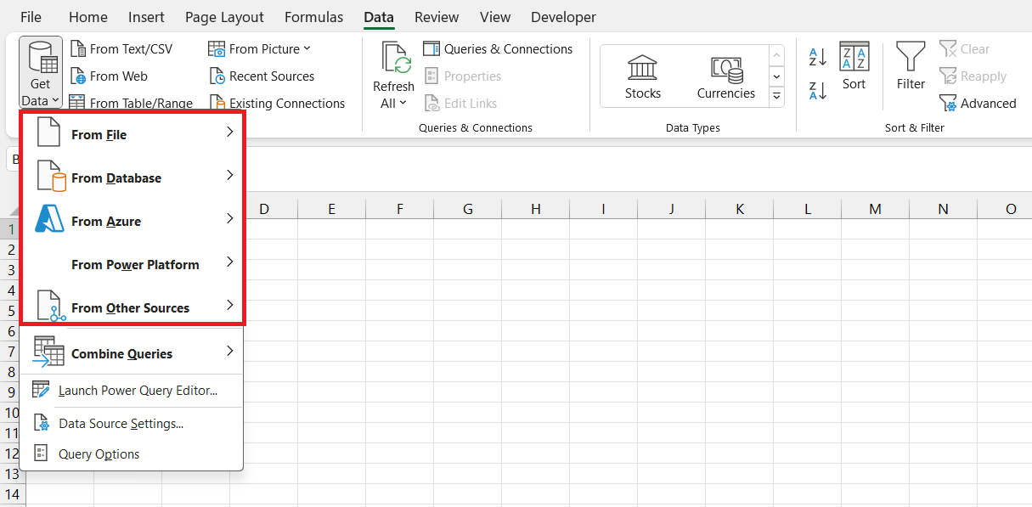Screen dimensions: 1032x507
Task: Click Reapply filter button
Action: tap(973, 76)
